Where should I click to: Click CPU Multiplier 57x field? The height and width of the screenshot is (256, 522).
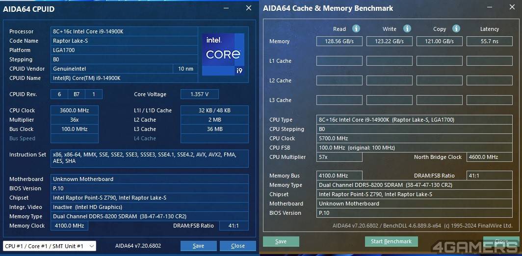click(339, 157)
